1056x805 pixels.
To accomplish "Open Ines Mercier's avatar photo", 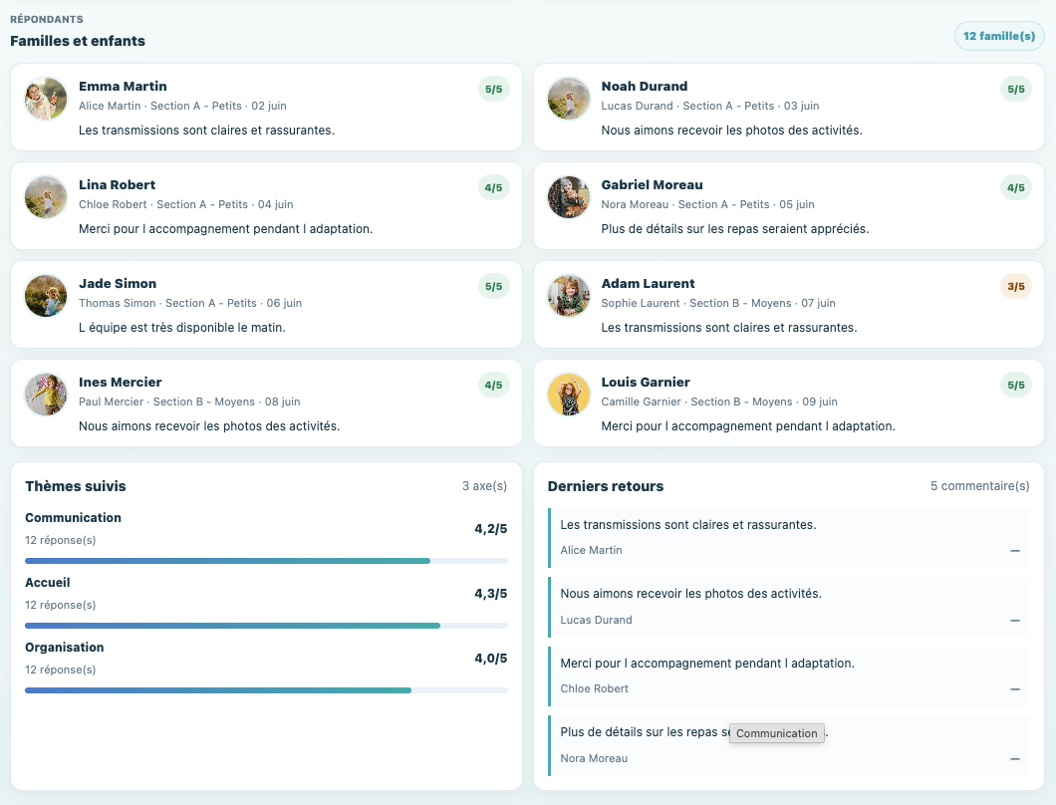I will click(46, 395).
